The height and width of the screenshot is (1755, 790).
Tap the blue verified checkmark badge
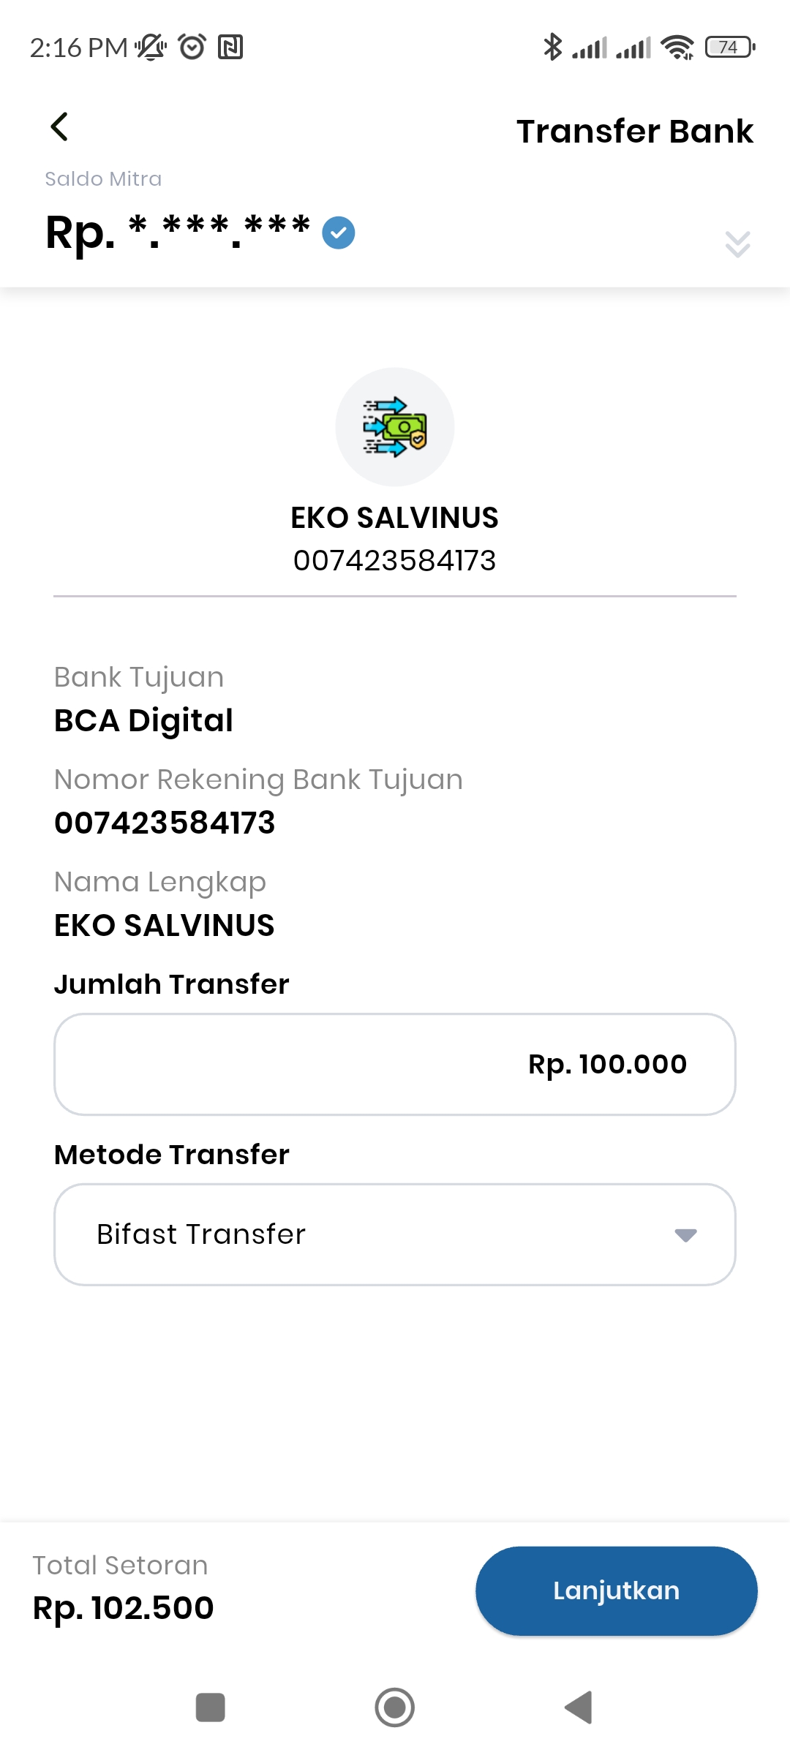[339, 233]
